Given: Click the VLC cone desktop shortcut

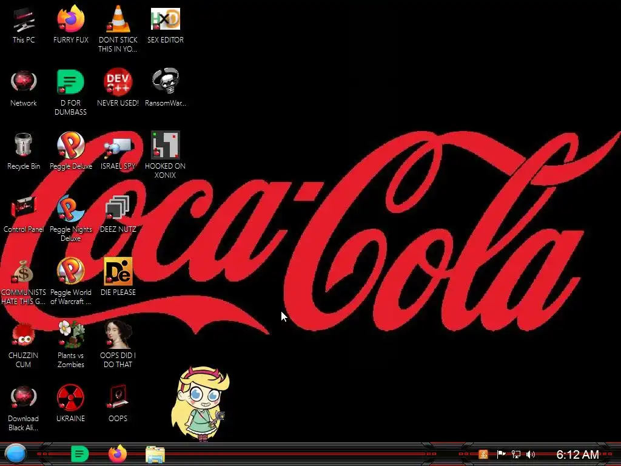Looking at the screenshot, I should pos(118,20).
